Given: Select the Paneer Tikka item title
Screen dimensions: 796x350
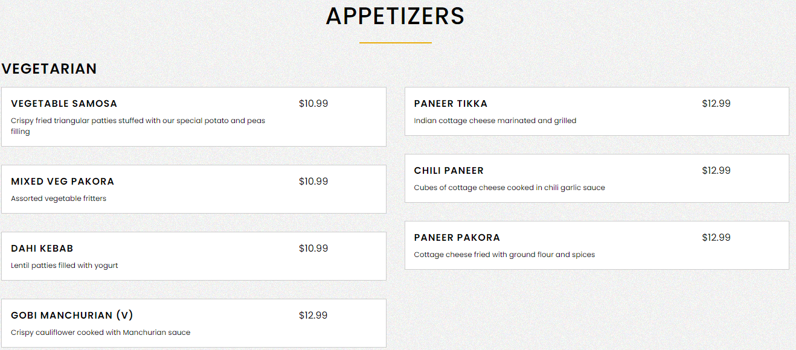Looking at the screenshot, I should pos(451,104).
